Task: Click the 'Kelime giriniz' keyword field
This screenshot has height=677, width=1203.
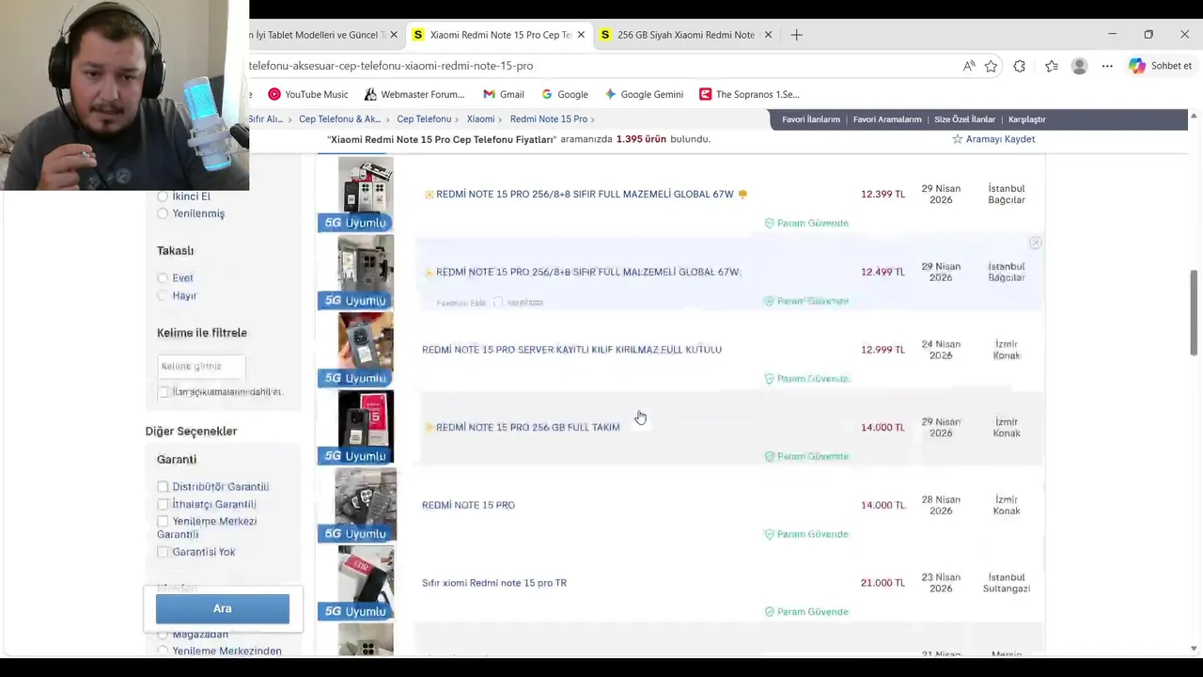Action: (201, 366)
